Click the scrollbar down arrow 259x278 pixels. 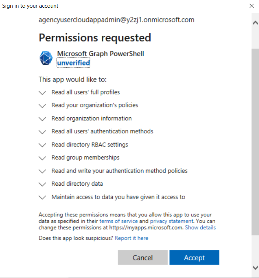pos(255,267)
